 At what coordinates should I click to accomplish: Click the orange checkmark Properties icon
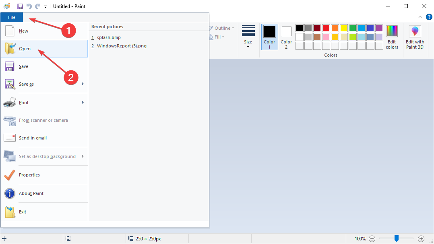tap(10, 175)
